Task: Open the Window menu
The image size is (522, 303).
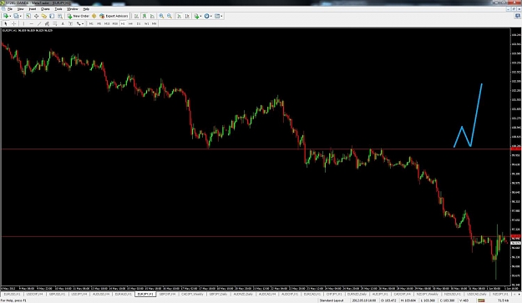Action: coord(72,9)
